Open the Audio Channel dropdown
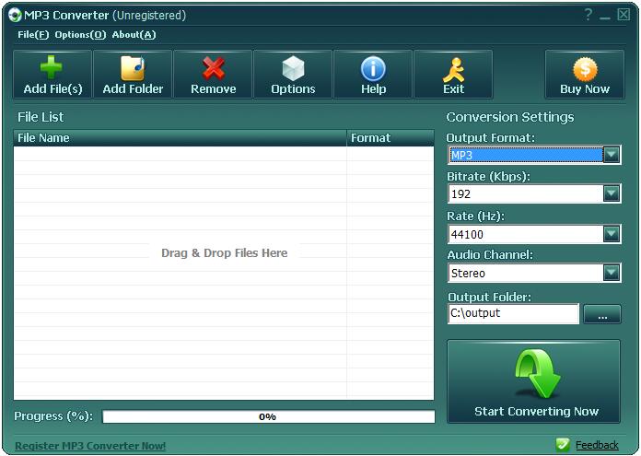Viewport: 641px width, 456px height. click(612, 273)
